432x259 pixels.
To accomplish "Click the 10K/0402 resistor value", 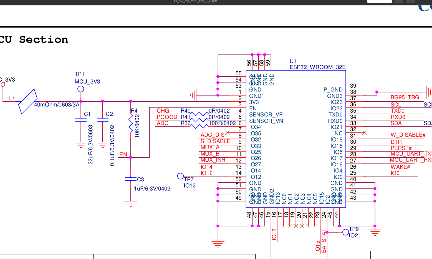I will [x=137, y=126].
